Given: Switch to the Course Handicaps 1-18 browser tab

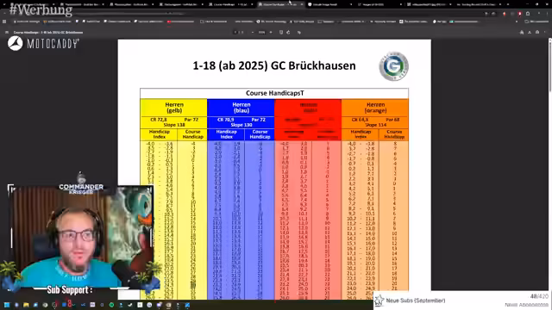Looking at the screenshot, I should point(230,4).
